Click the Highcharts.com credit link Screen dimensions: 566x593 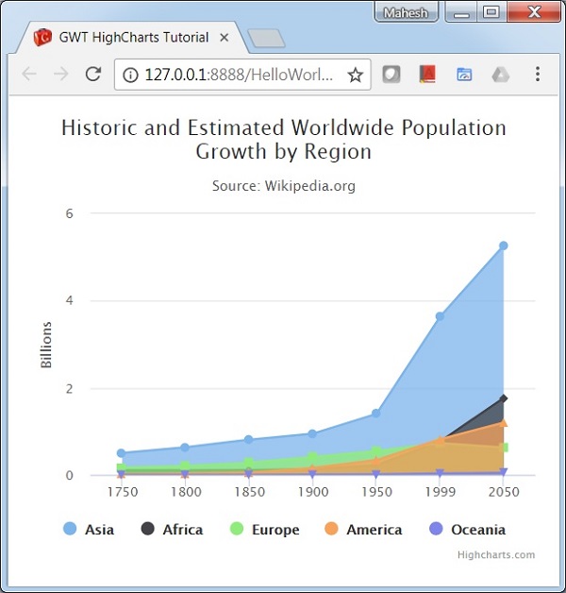[x=495, y=554]
